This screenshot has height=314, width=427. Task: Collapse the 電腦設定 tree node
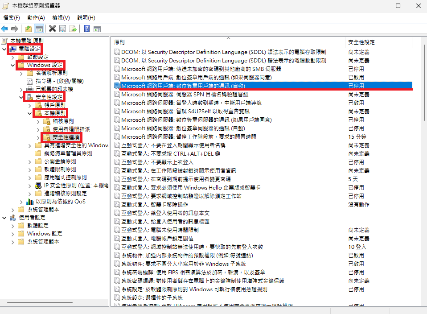(4, 49)
